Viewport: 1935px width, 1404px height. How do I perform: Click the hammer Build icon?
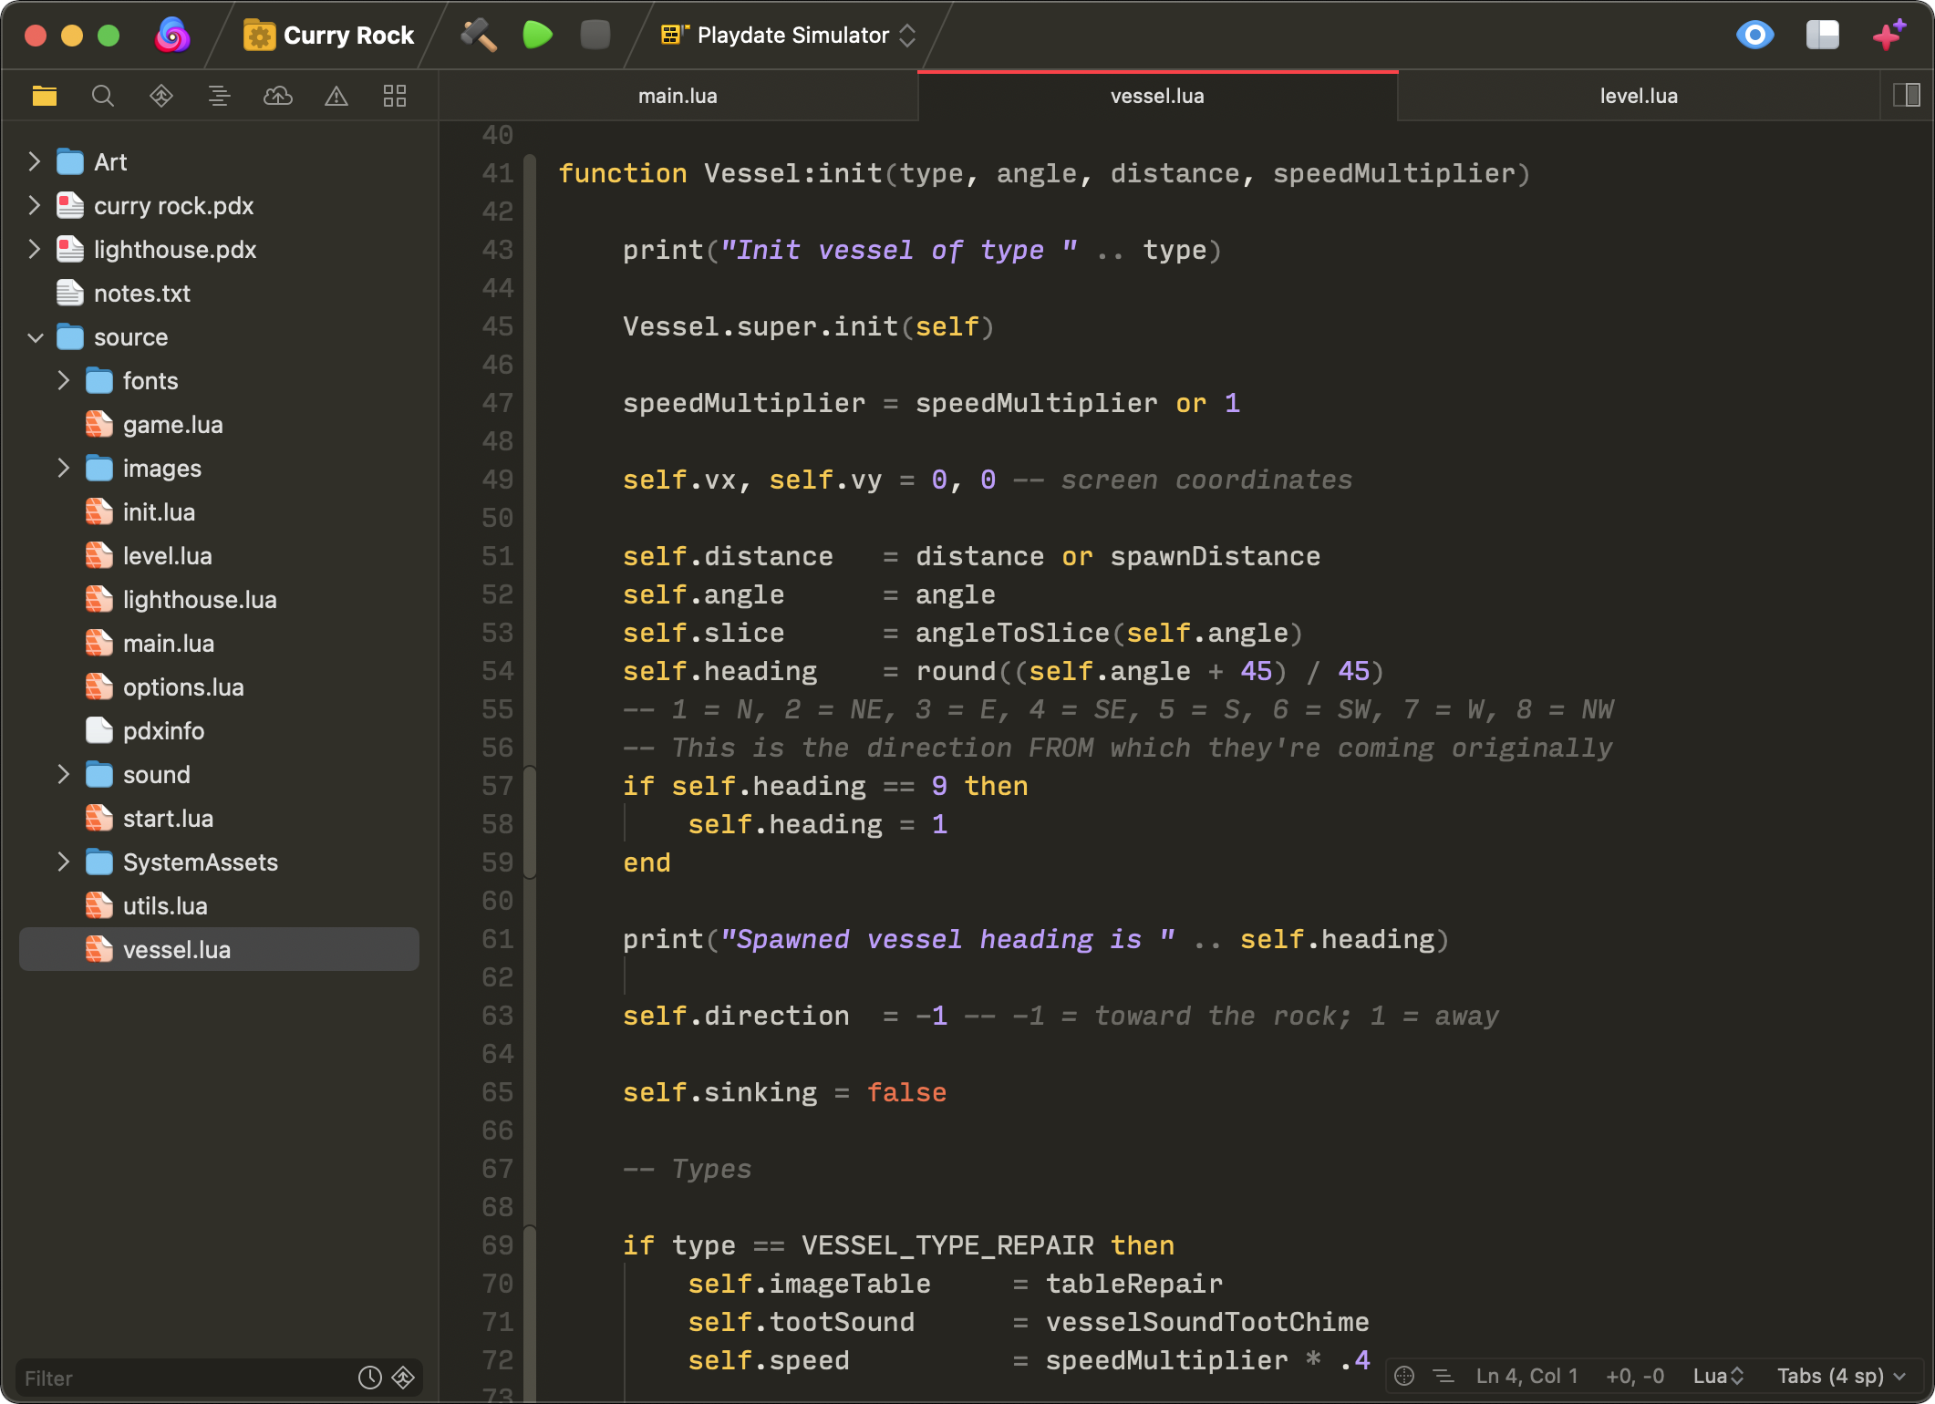pos(478,36)
